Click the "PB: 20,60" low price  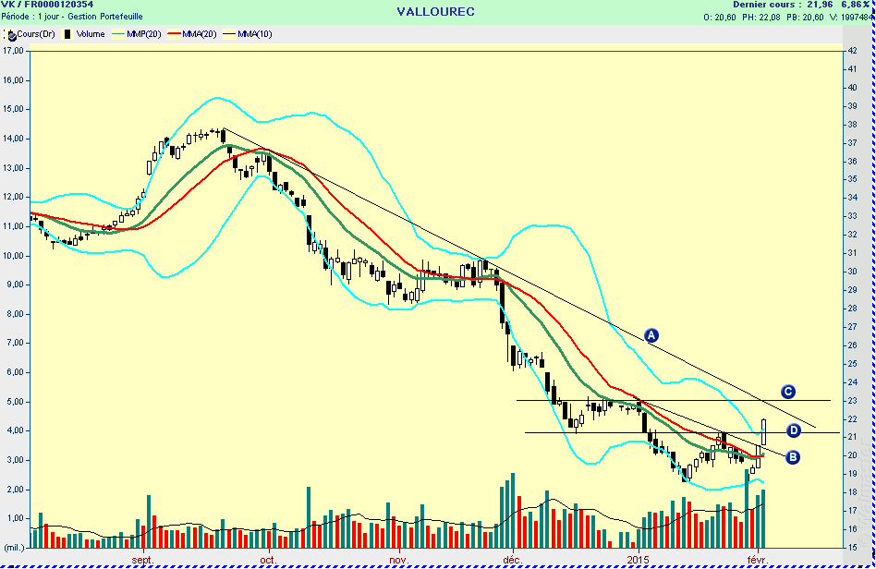click(x=805, y=18)
